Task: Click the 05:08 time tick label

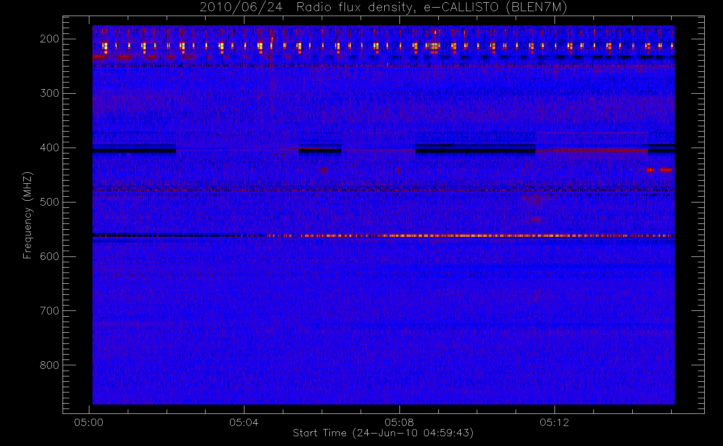Action: click(x=399, y=422)
